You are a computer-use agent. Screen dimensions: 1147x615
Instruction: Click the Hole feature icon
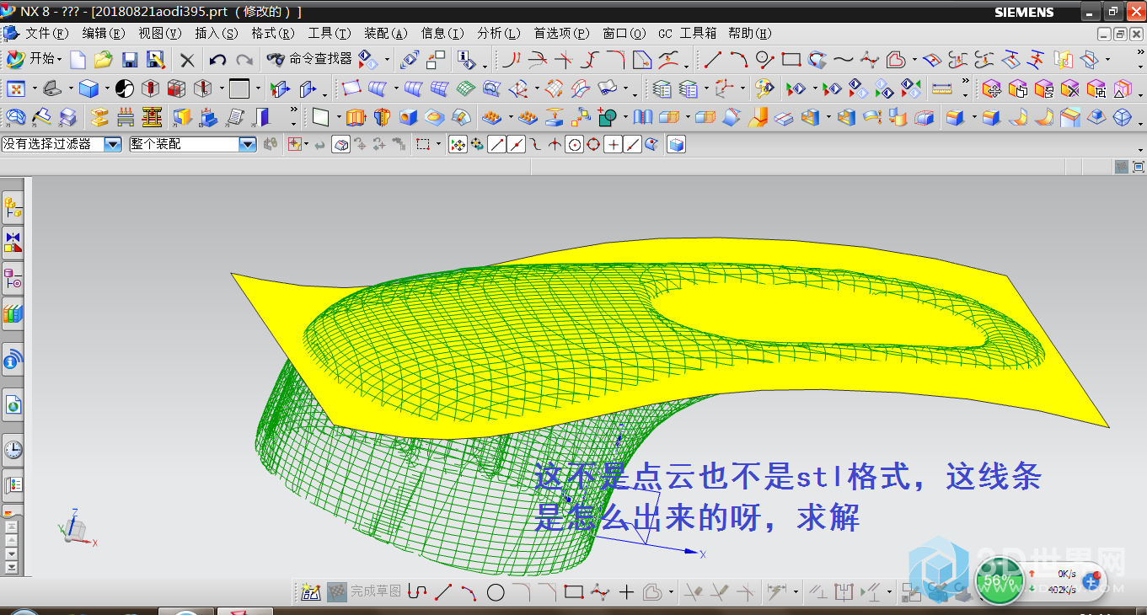(x=408, y=117)
